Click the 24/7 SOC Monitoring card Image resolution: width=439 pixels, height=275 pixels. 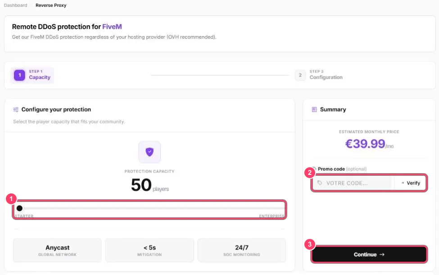coord(242,250)
